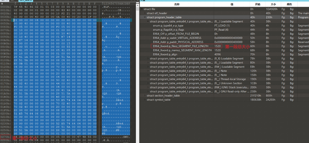Collapse the program table entry starting at 40h
The width and height of the screenshot is (309, 143).
click(148, 21)
